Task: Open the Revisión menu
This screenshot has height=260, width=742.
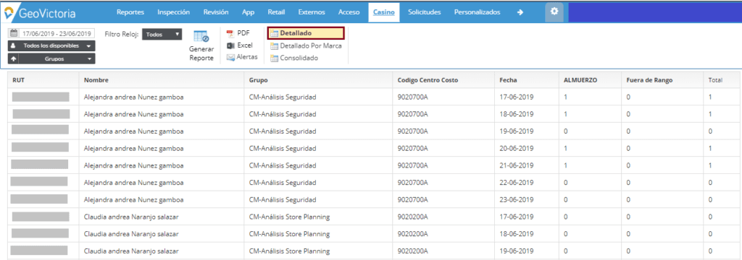Action: pos(216,13)
